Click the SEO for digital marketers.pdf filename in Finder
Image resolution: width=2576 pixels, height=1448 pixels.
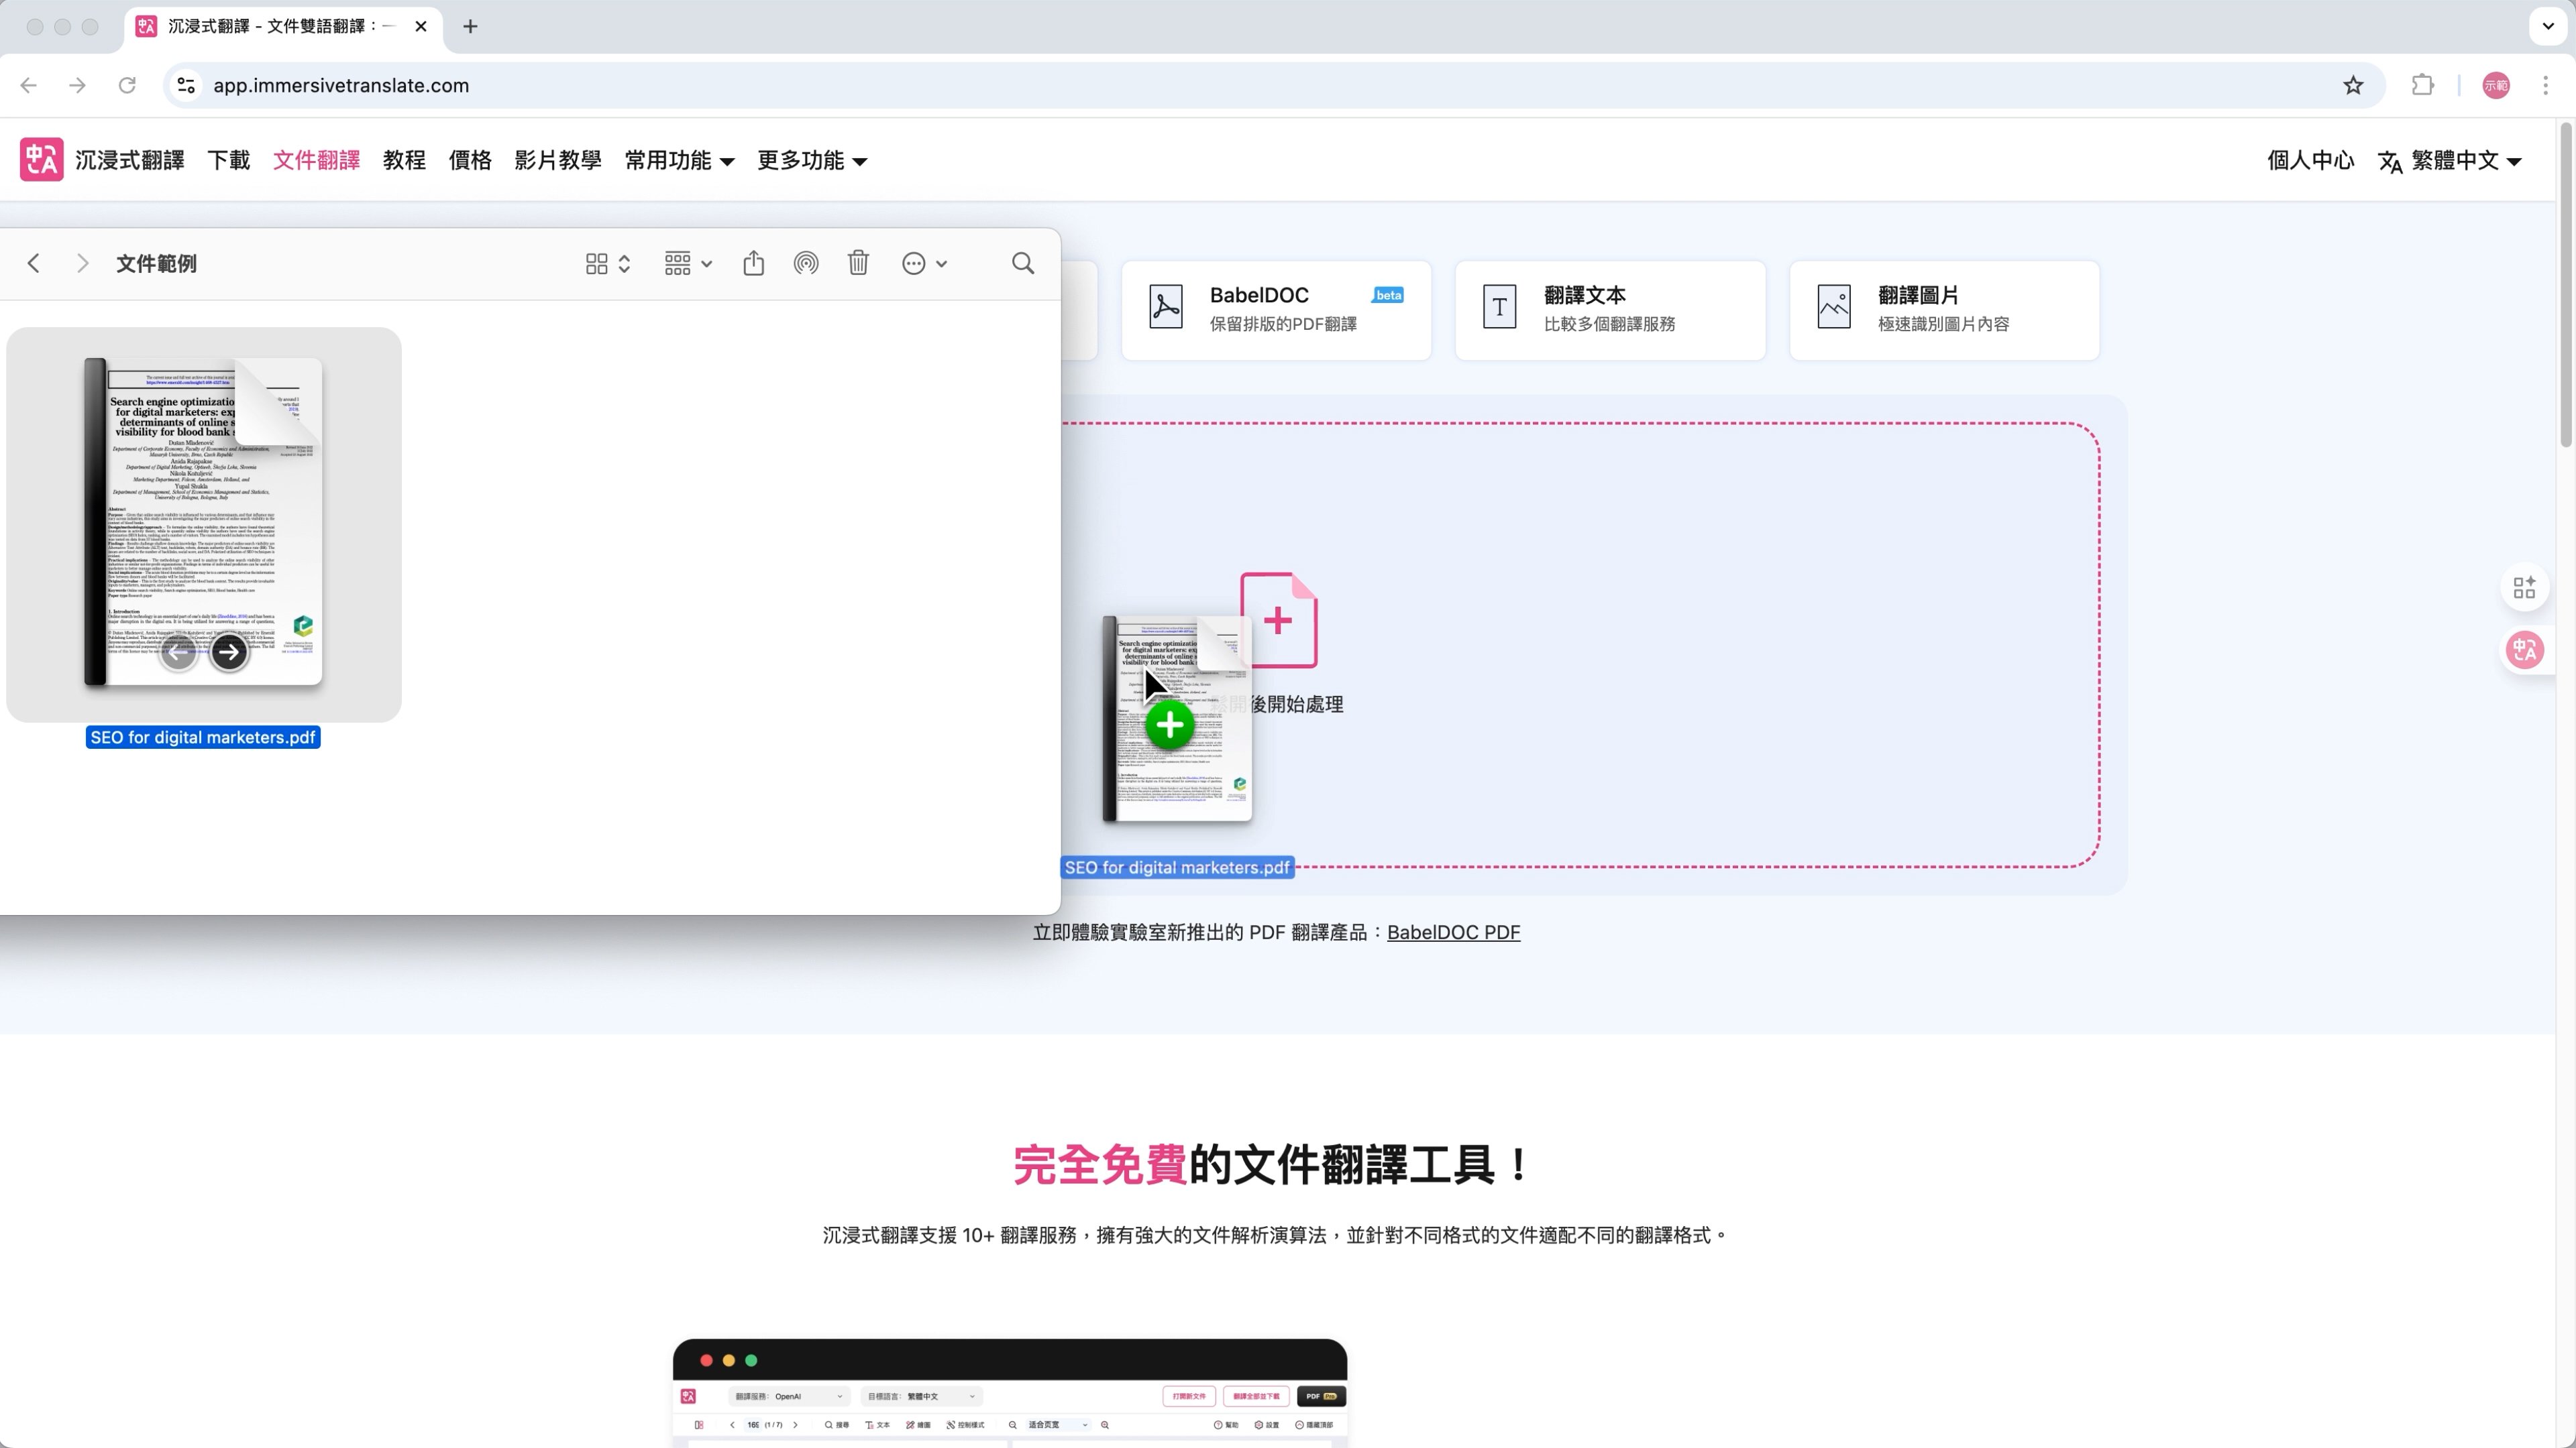click(203, 737)
